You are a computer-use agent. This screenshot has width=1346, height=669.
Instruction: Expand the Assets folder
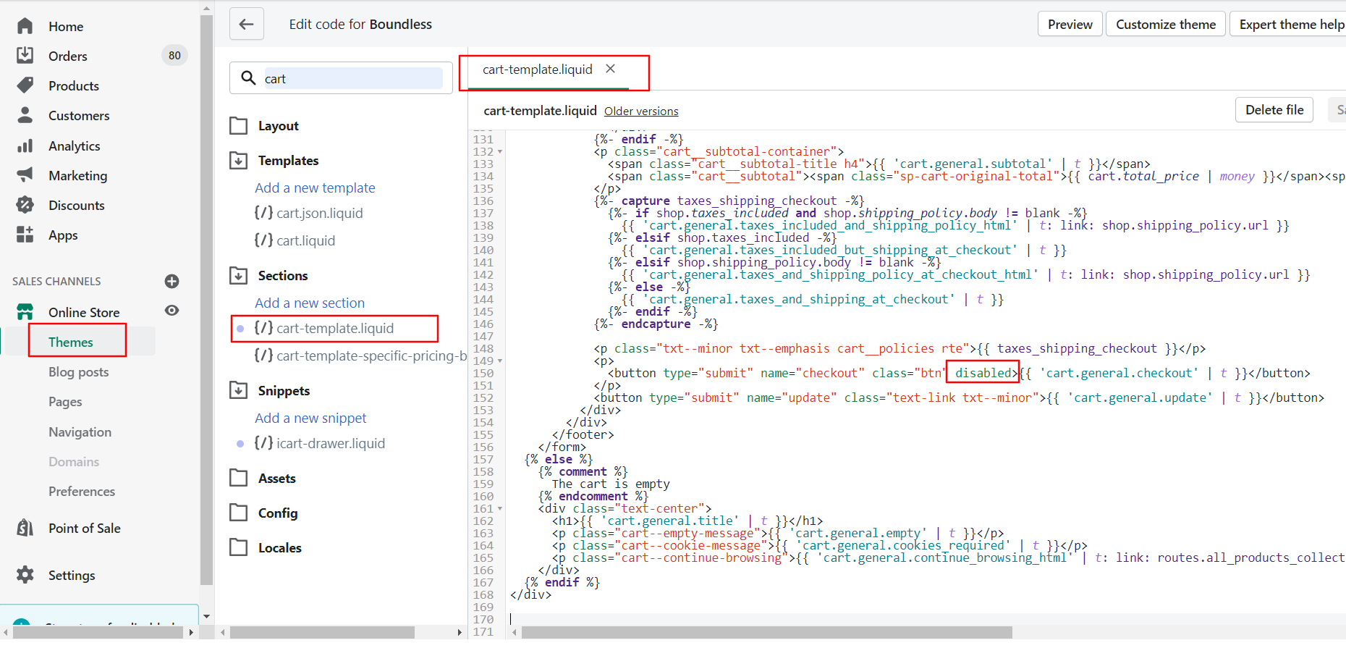click(239, 478)
